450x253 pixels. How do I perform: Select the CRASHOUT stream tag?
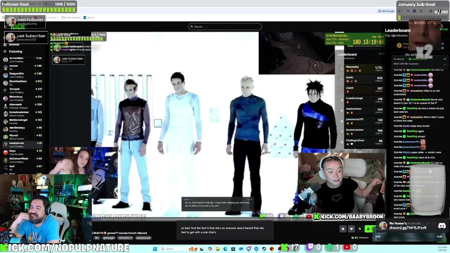pos(125,238)
